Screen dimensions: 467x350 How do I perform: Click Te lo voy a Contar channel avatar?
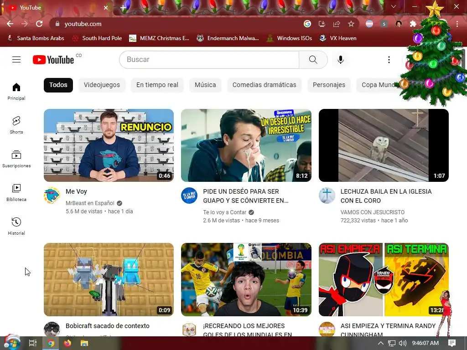pyautogui.click(x=189, y=196)
